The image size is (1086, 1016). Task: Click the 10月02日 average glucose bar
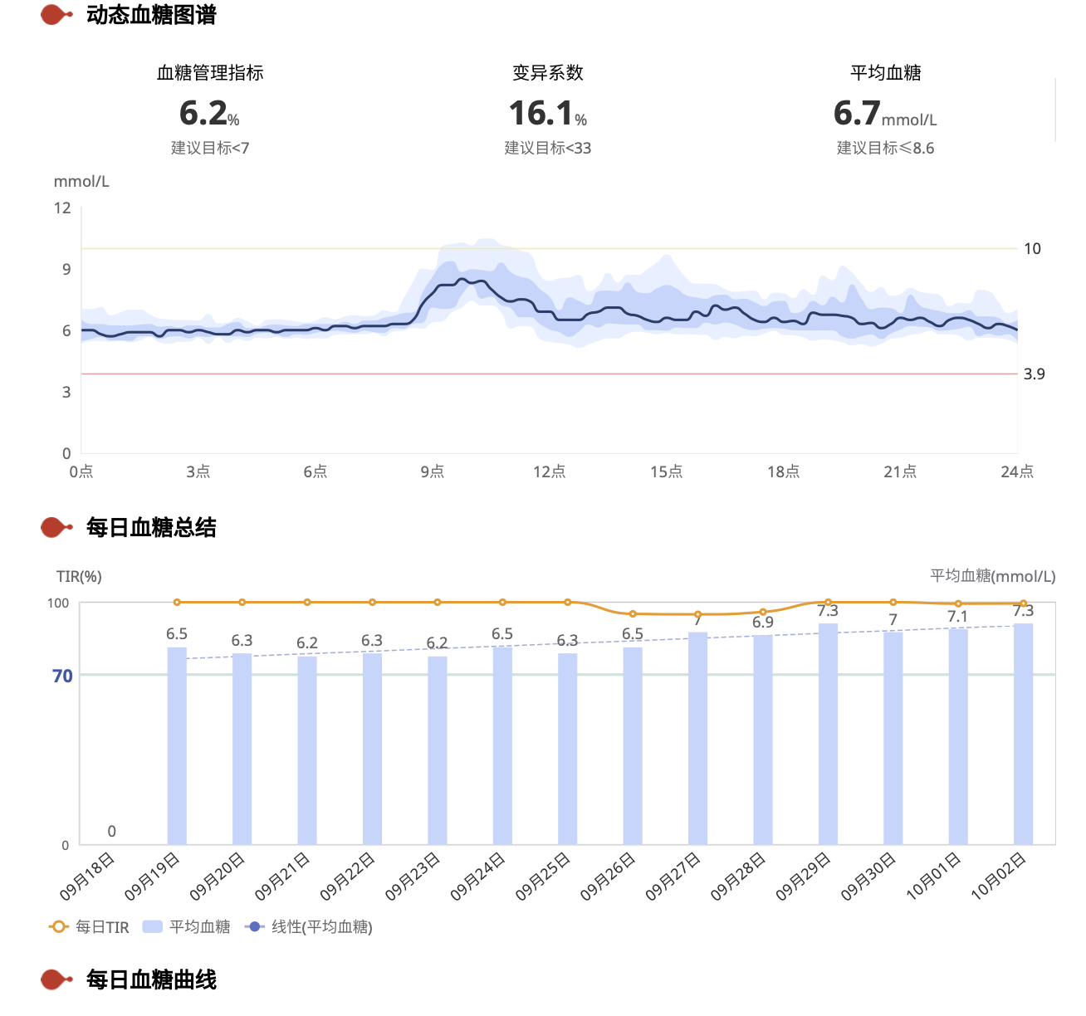click(x=1023, y=734)
